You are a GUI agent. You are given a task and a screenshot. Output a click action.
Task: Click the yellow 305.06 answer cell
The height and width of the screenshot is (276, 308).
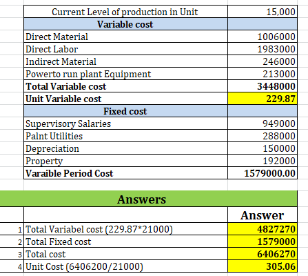point(263,266)
